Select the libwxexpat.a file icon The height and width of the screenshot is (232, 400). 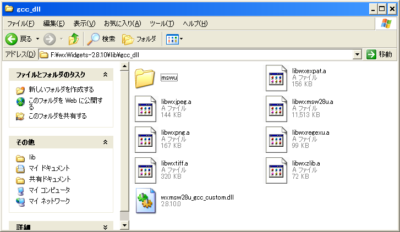tap(276, 78)
